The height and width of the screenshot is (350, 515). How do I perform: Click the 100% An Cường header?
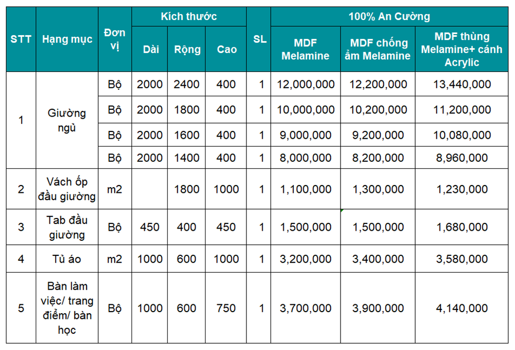(x=389, y=16)
